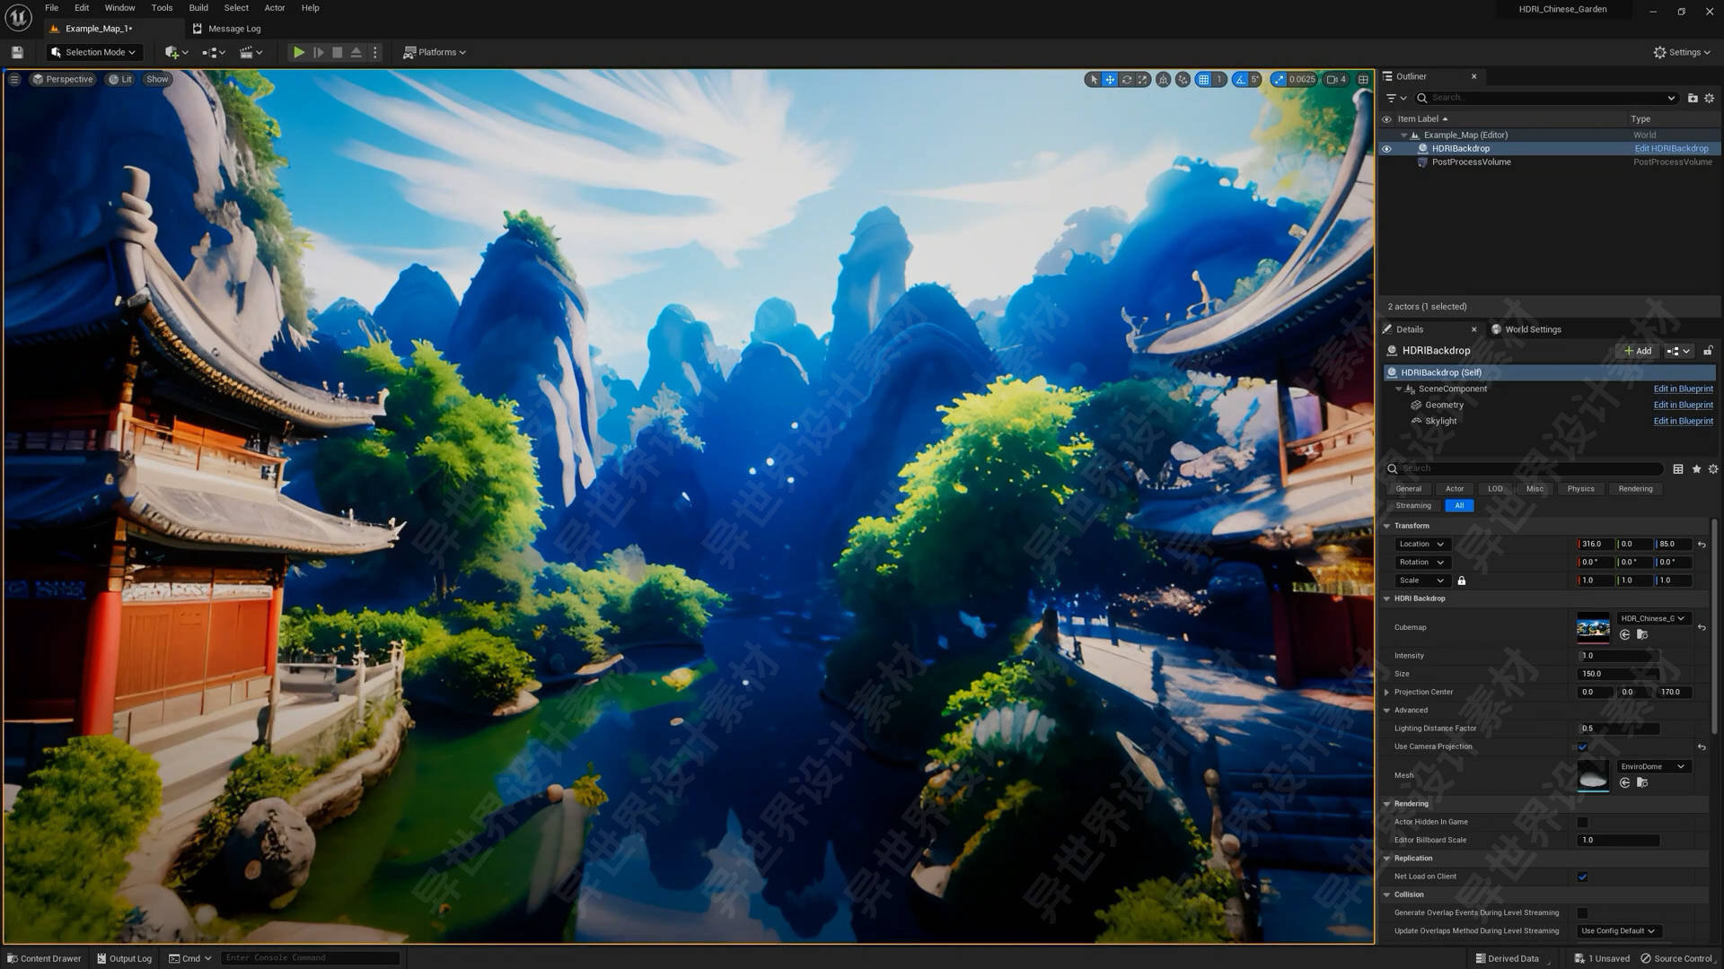
Task: Select the scale transform gizmo tool
Action: [x=1142, y=80]
